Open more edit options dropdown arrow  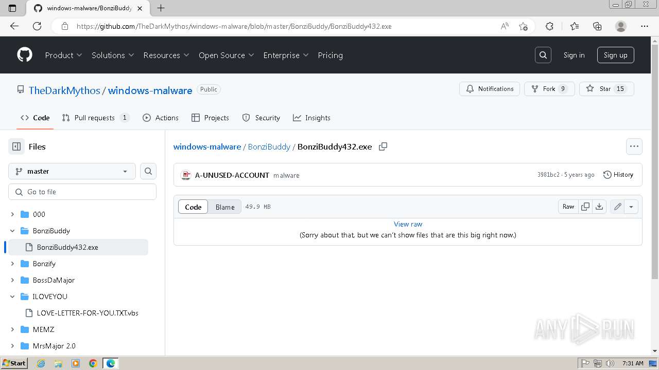tap(631, 207)
